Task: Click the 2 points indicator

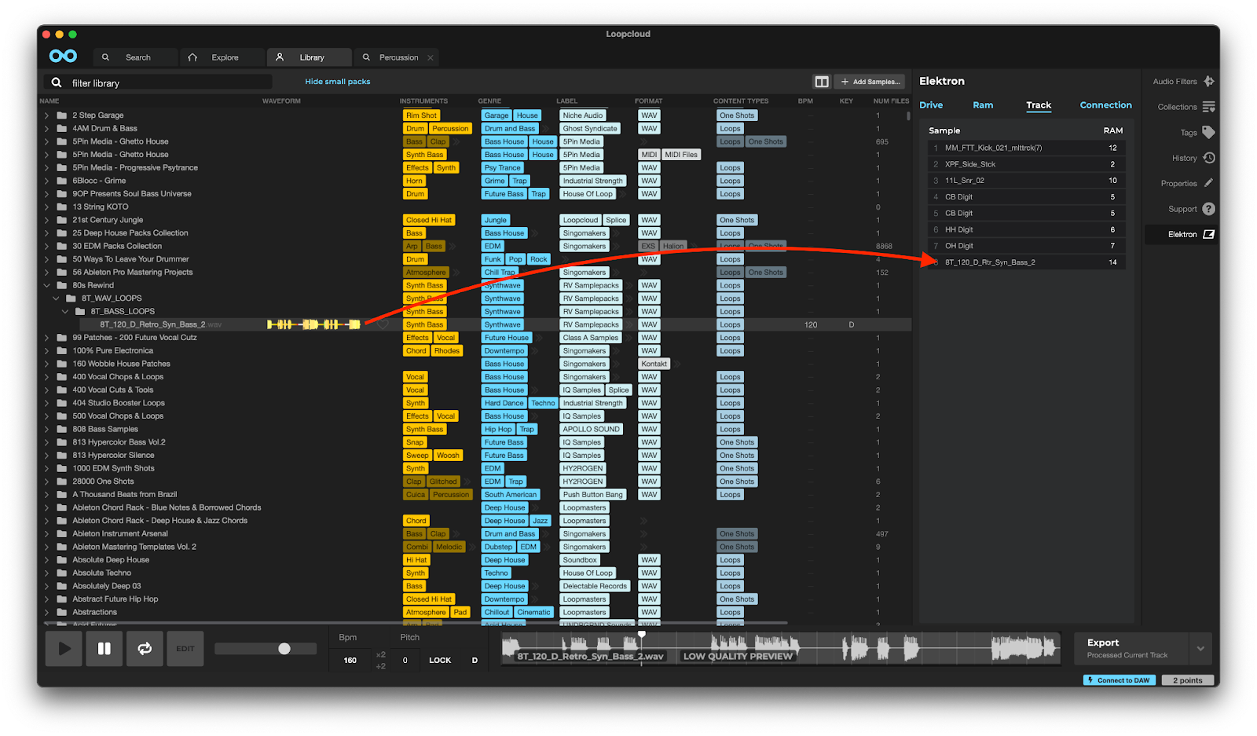Action: pos(1188,680)
